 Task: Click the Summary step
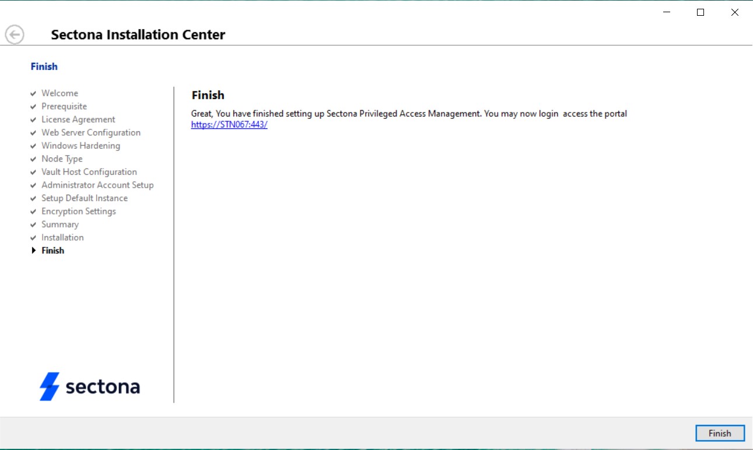pyautogui.click(x=60, y=224)
